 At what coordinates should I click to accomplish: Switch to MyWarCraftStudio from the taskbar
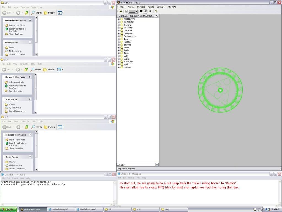click(32, 209)
